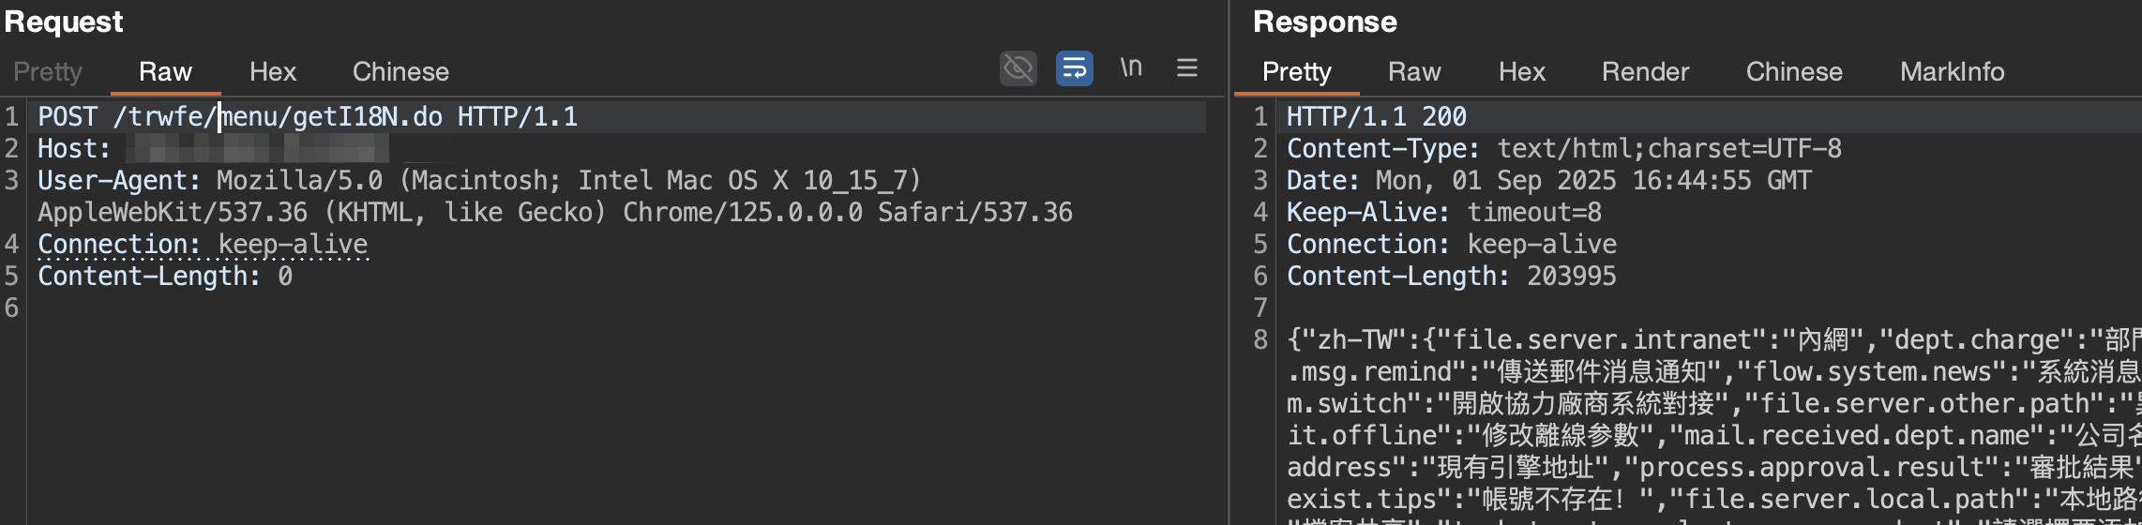This screenshot has width=2142, height=525.
Task: Open the Hex tab in the Request panel
Action: [x=272, y=72]
